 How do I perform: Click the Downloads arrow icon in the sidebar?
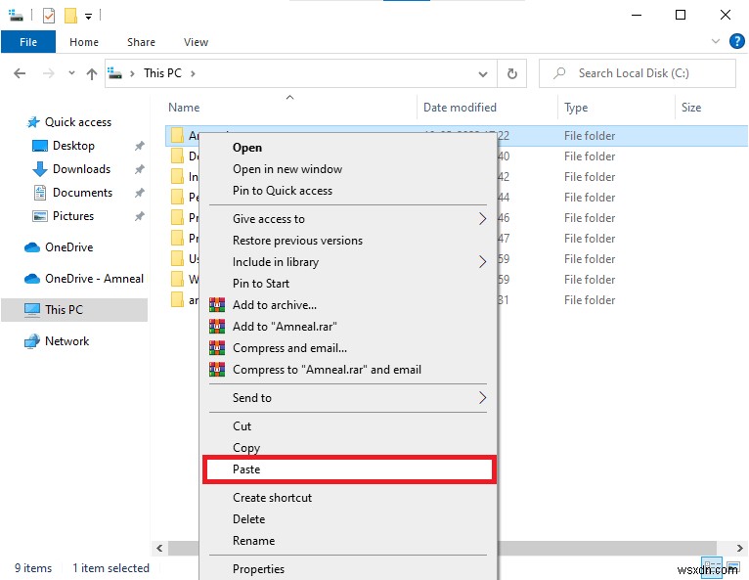click(40, 169)
